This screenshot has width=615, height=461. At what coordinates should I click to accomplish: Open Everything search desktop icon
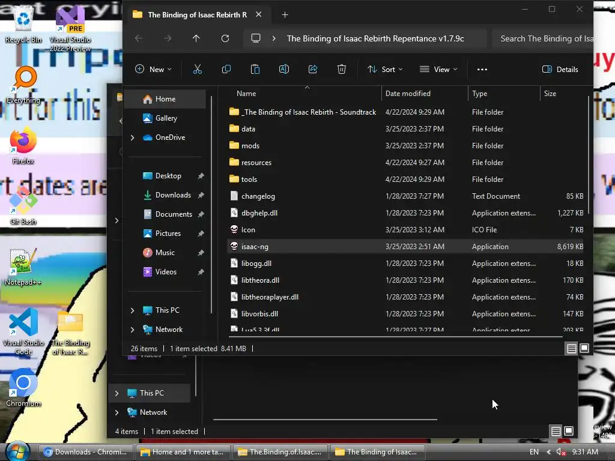23,85
